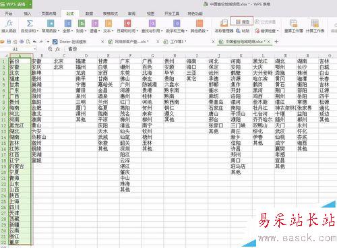
Task: Select cell 驻马店 in column K
Action: 241,166
